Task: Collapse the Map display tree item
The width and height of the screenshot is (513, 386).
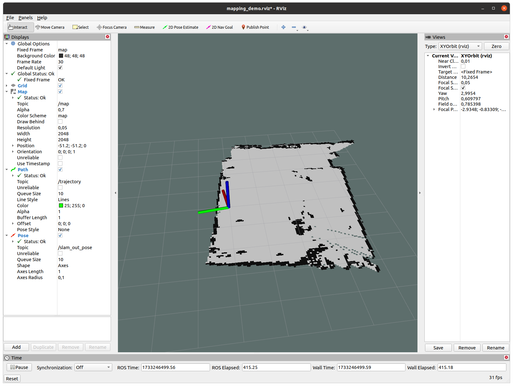Action: (x=7, y=92)
